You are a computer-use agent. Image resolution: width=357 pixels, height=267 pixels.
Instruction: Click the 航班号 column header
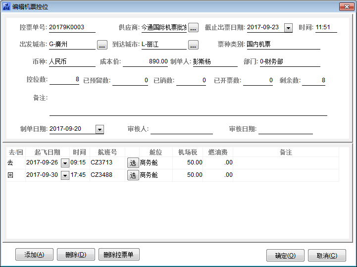107,152
